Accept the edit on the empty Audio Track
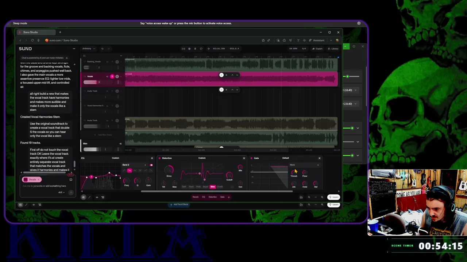The height and width of the screenshot is (262, 467). (221, 90)
